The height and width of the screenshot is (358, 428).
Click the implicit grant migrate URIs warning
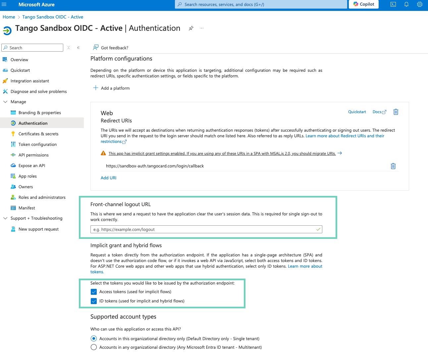pos(222,154)
